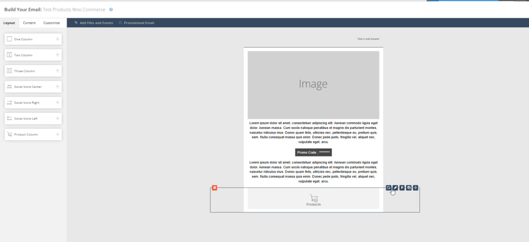This screenshot has width=529, height=242.
Task: Click the shopping cart Products placeholder icon
Action: 313,198
